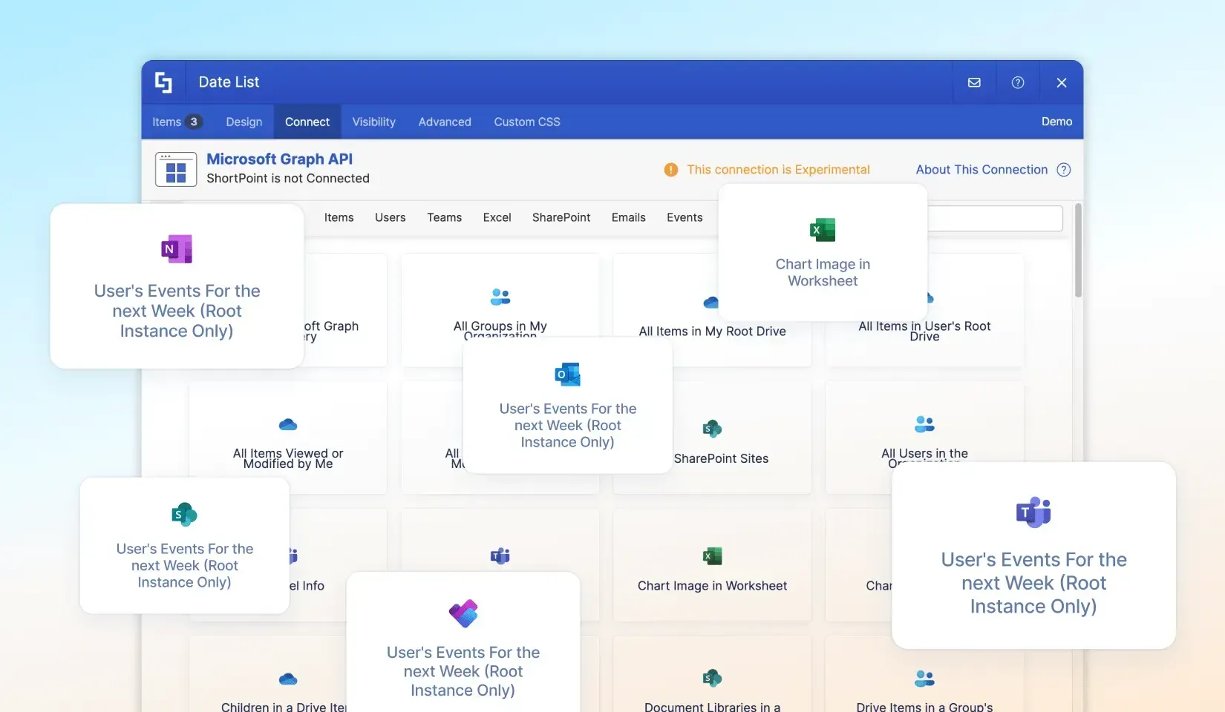Image resolution: width=1225 pixels, height=712 pixels.
Task: Filter by Items category
Action: coord(339,217)
